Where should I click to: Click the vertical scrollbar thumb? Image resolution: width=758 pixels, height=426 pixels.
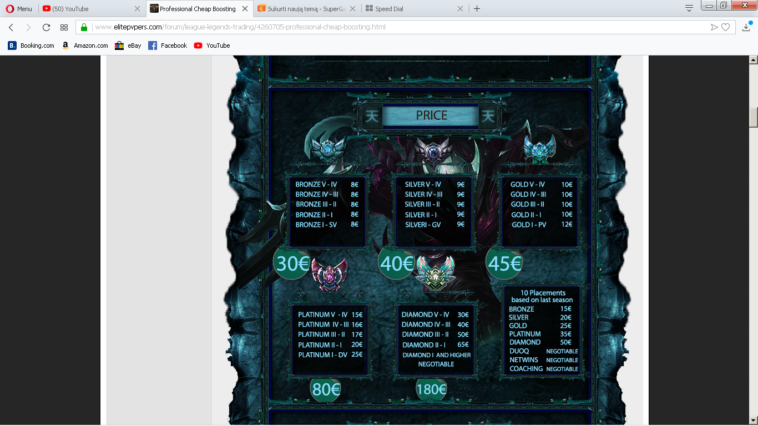pos(753,118)
